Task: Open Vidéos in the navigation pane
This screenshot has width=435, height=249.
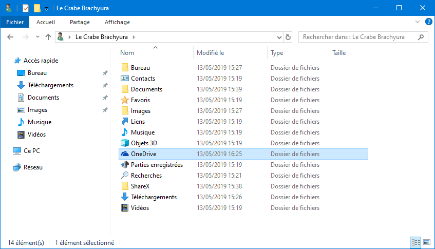Action: [36, 135]
